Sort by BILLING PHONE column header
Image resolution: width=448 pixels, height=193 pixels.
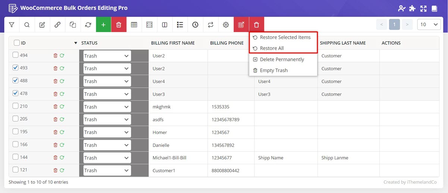coord(227,43)
